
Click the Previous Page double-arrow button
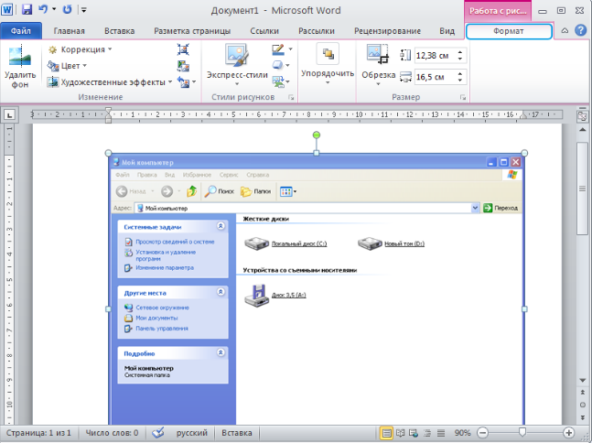pyautogui.click(x=582, y=393)
